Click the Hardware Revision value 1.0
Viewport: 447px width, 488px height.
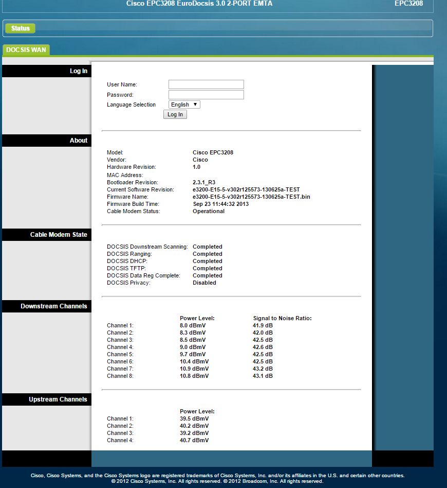196,167
